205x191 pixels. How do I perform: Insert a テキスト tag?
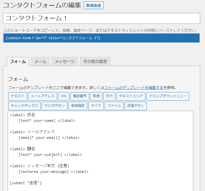click(x=18, y=96)
